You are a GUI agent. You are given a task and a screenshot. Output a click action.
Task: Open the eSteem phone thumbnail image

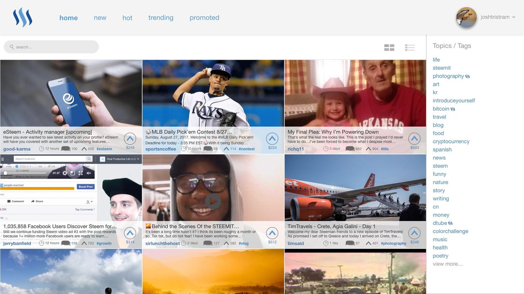pos(71,93)
